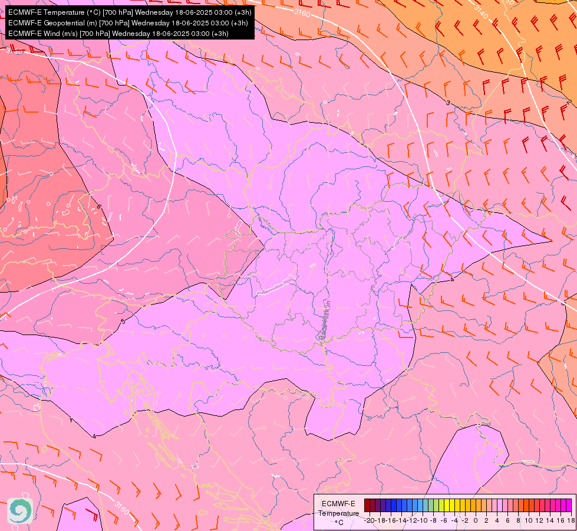Click the '3160' contour label near the top edge
The width and height of the screenshot is (577, 531).
coord(302,13)
